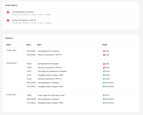Delete the Cannibalization increased alert

tap(48, 15)
